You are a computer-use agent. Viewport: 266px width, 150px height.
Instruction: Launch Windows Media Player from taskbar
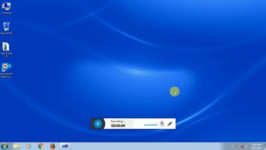pos(28,146)
